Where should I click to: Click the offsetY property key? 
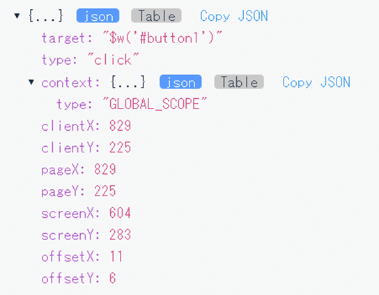70,278
